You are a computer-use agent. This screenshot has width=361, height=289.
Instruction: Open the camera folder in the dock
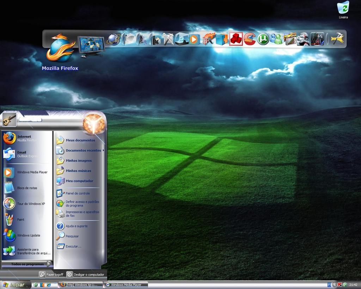point(155,40)
